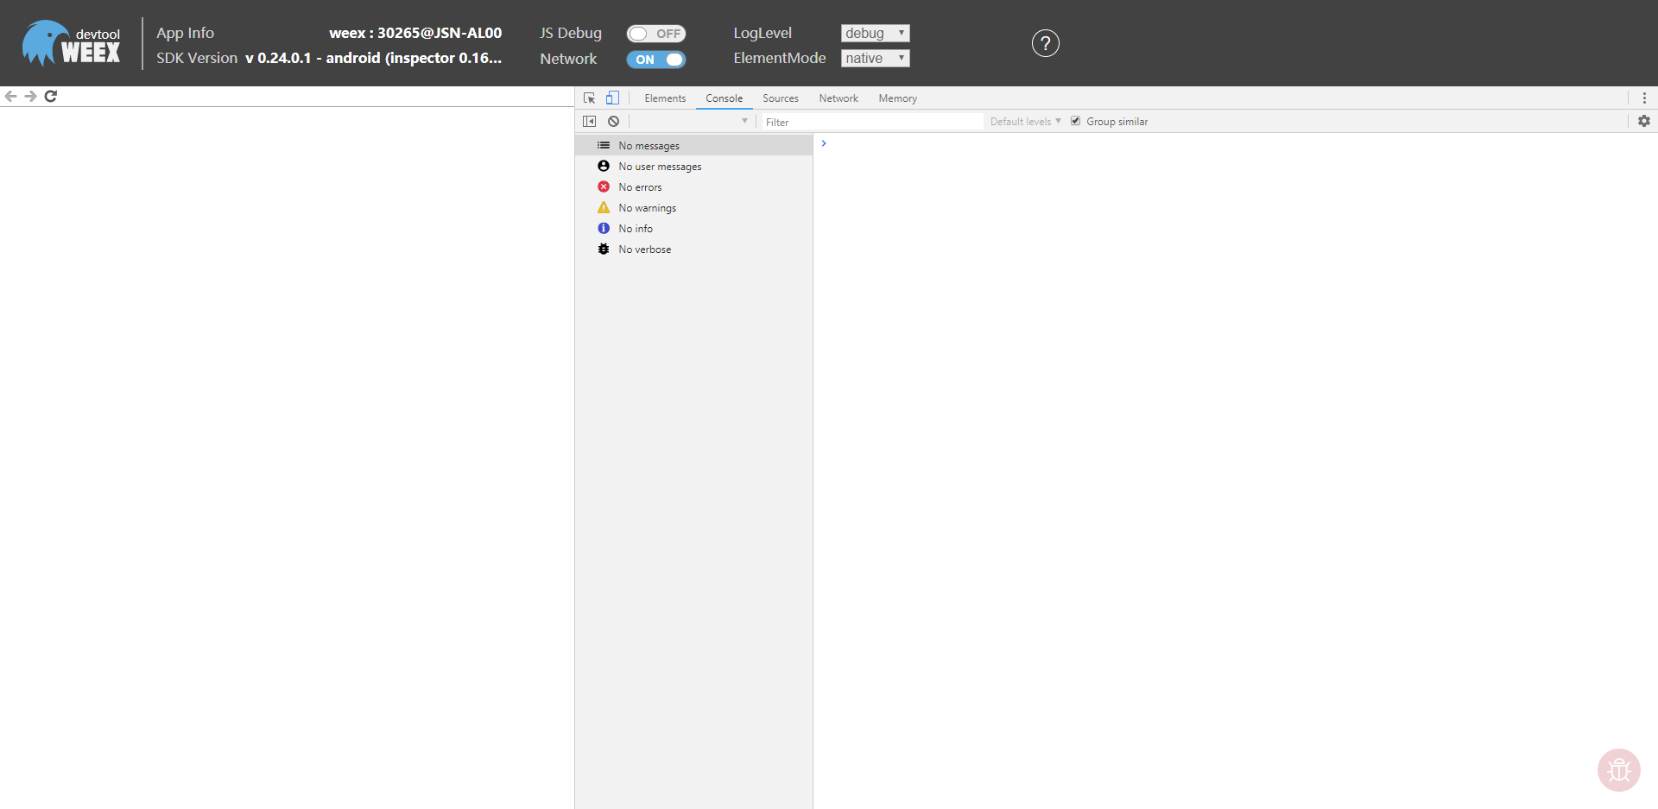Open the DevTools three-dot menu

[x=1644, y=98]
